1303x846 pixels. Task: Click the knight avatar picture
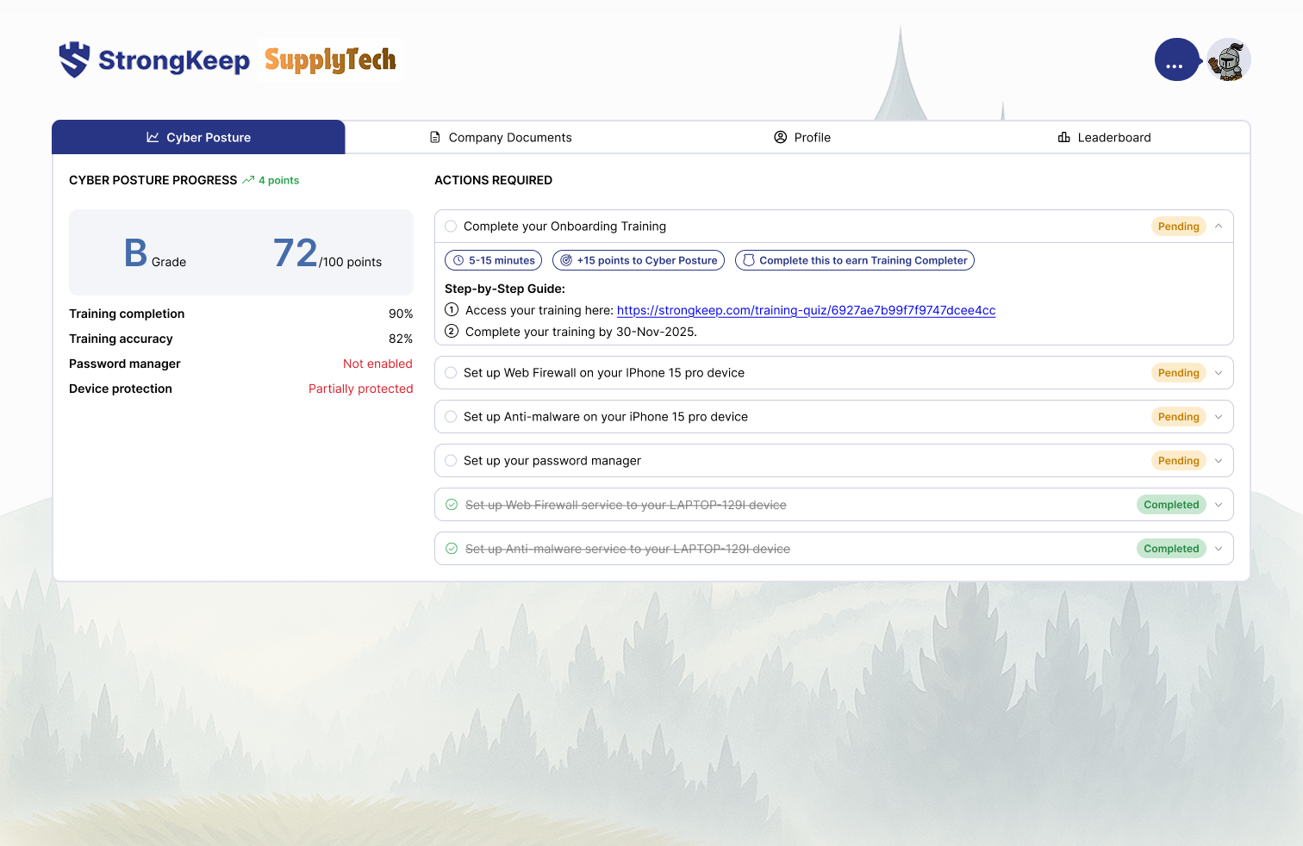1229,60
